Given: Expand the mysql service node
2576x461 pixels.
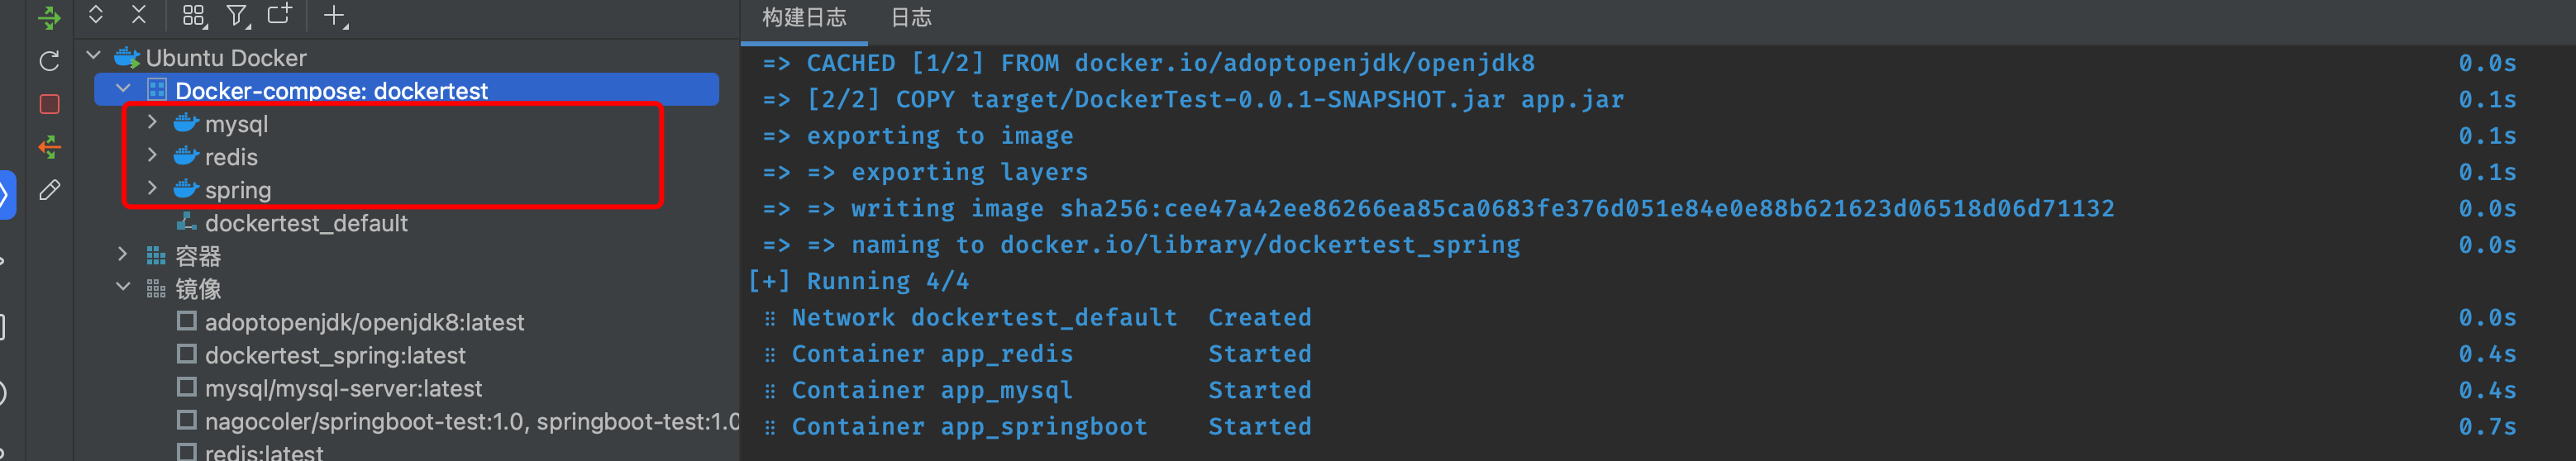Looking at the screenshot, I should 152,123.
